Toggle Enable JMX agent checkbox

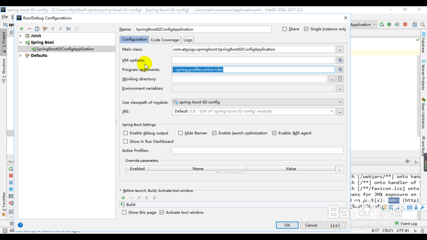click(274, 133)
